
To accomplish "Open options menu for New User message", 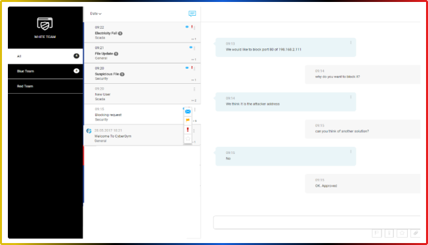I will 195,89.
